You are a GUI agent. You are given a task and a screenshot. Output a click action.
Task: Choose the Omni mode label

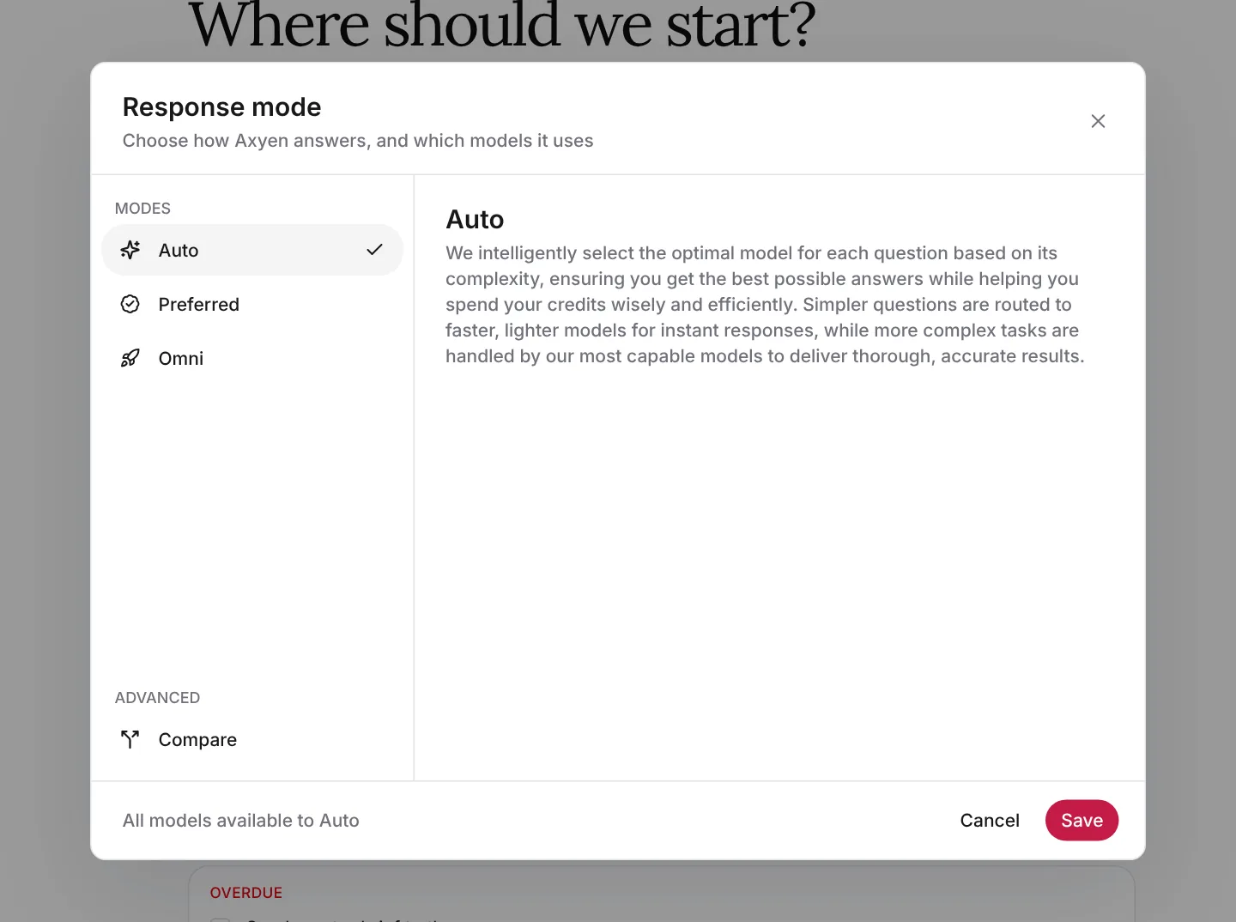click(181, 358)
